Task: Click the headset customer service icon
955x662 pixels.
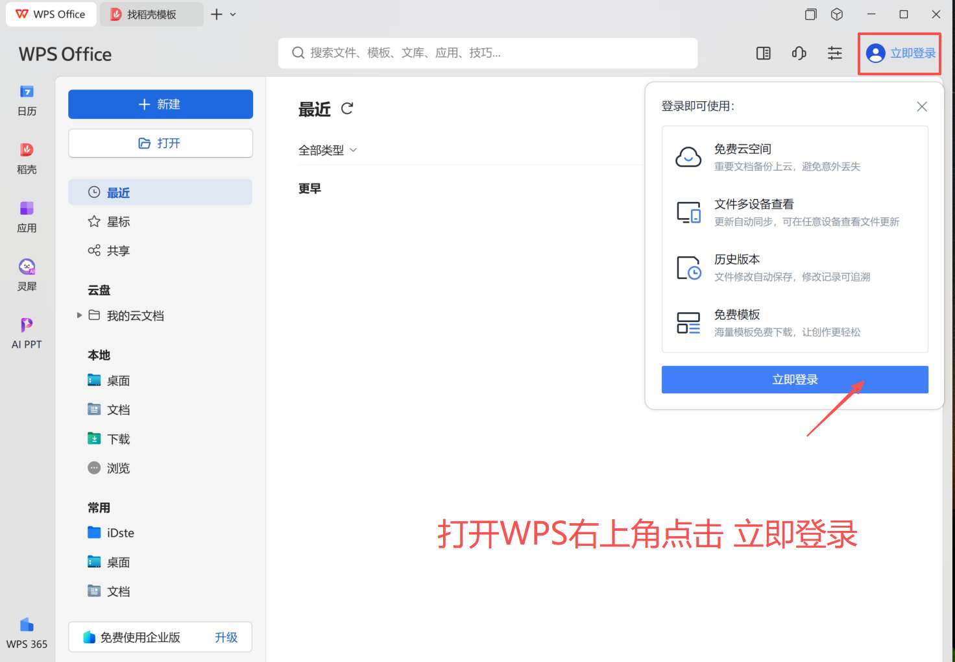Action: [x=799, y=53]
